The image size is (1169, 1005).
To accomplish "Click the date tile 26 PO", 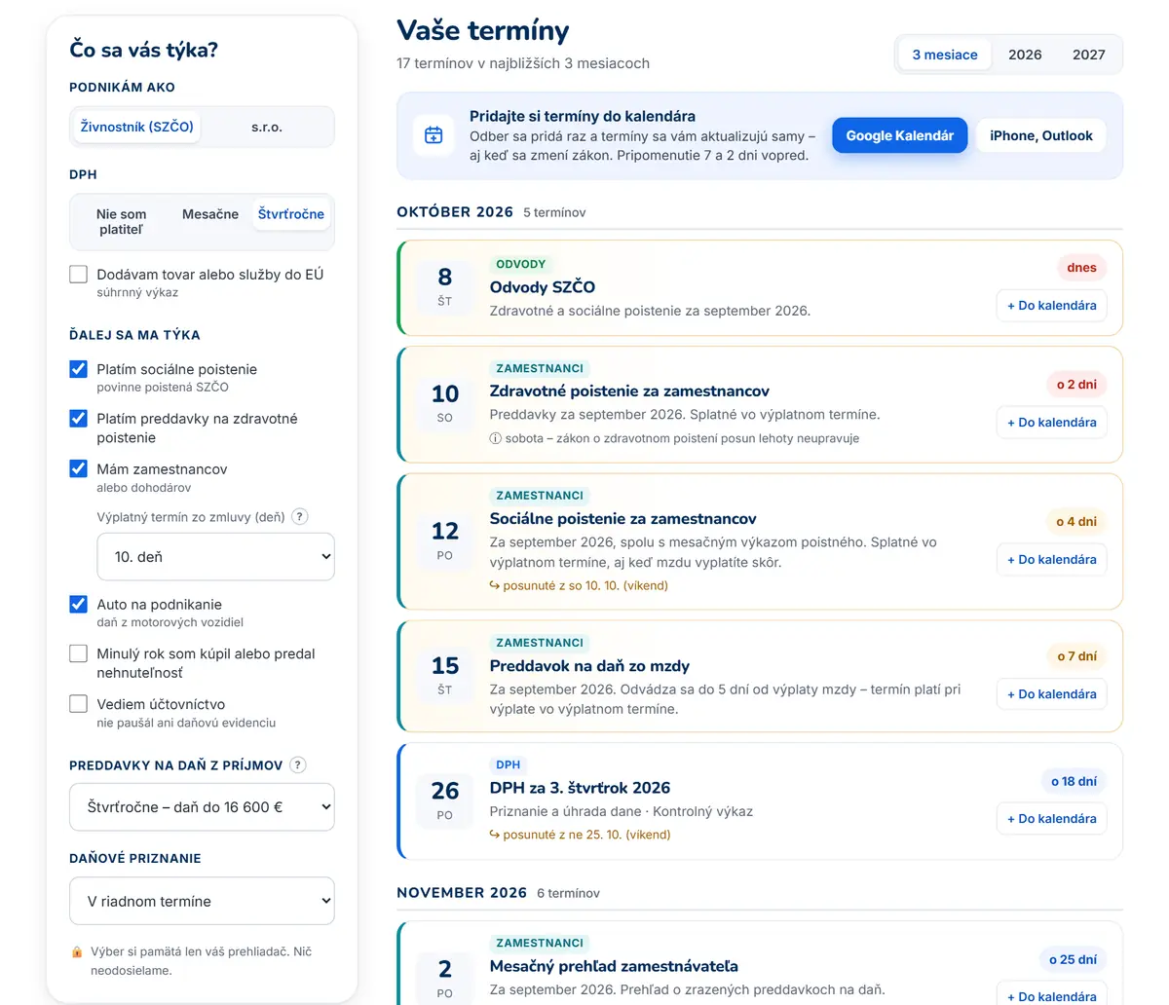I will [445, 800].
